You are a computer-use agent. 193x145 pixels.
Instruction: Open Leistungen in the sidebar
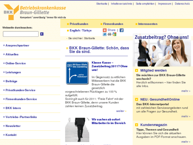[x=13, y=72]
